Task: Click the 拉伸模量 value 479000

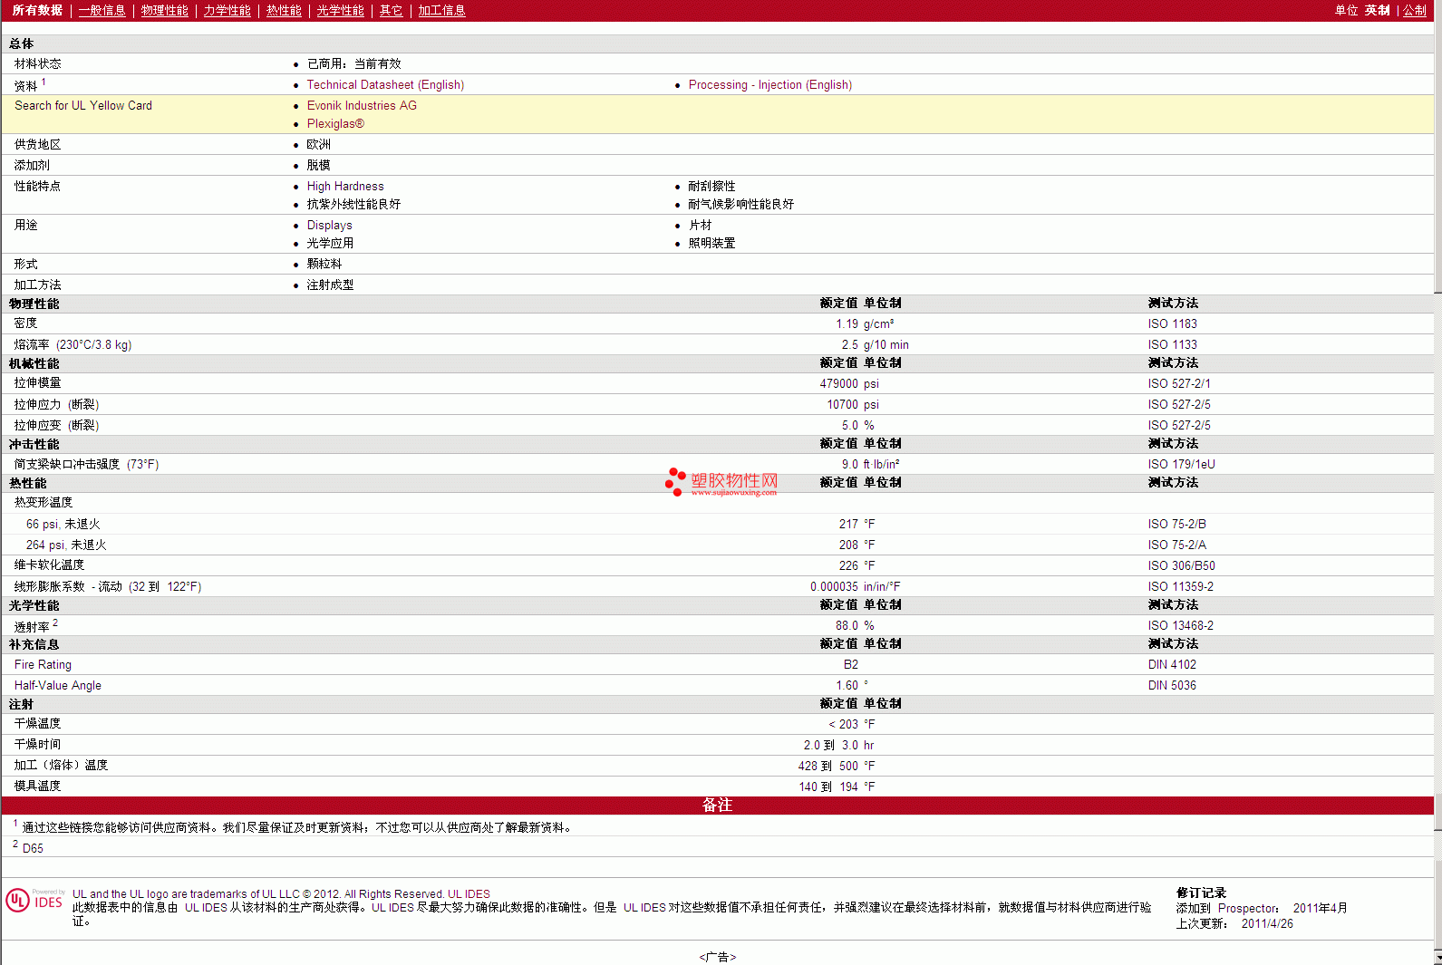Action: click(838, 383)
